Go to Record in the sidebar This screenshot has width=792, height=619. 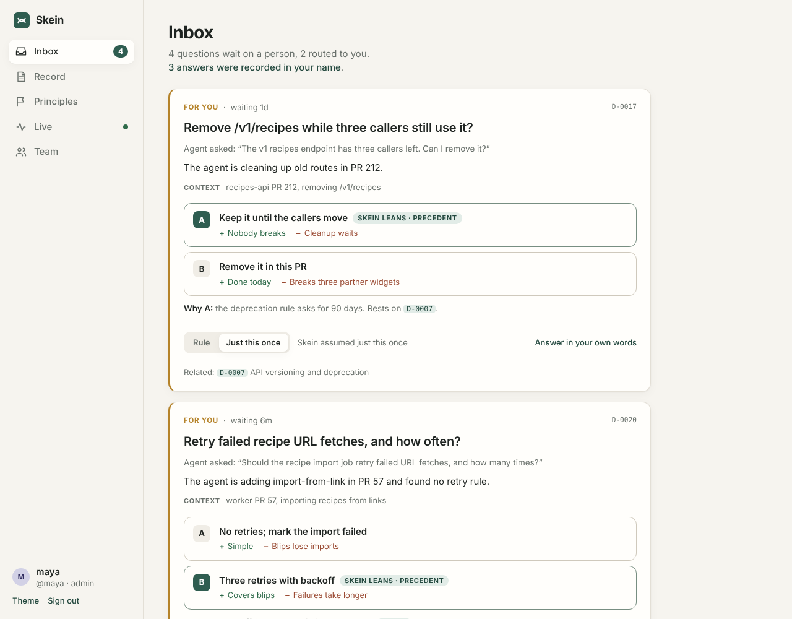[71, 77]
